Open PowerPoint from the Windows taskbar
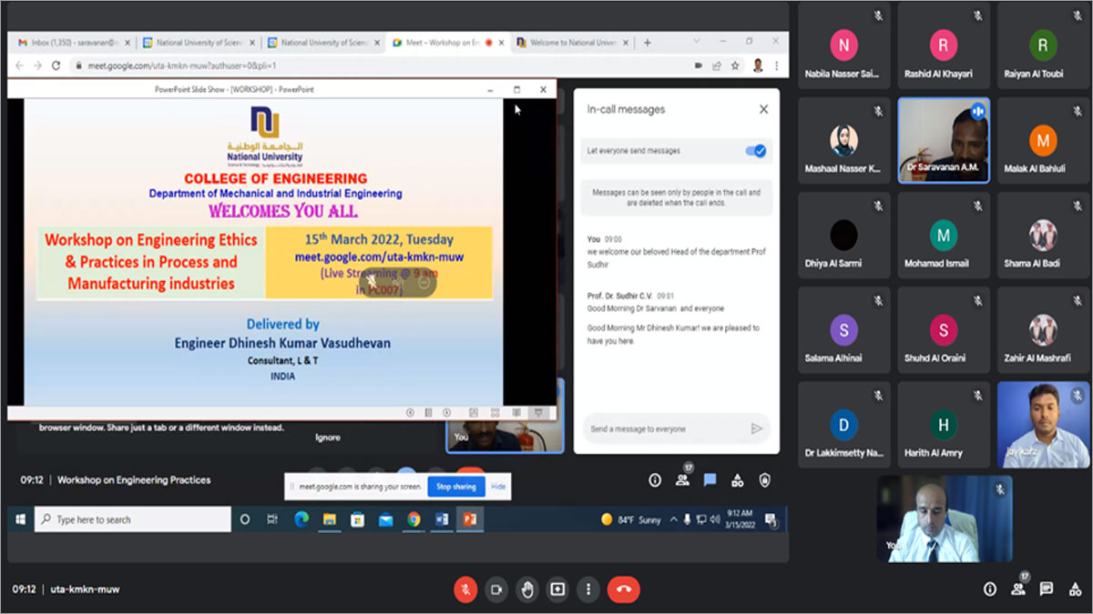 pyautogui.click(x=470, y=519)
